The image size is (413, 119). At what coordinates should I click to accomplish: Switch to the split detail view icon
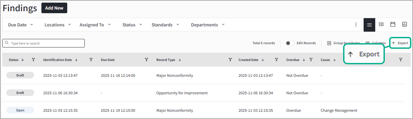tap(381, 24)
